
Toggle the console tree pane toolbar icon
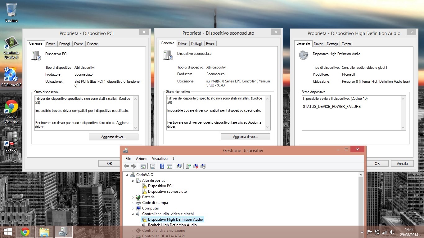(x=143, y=166)
